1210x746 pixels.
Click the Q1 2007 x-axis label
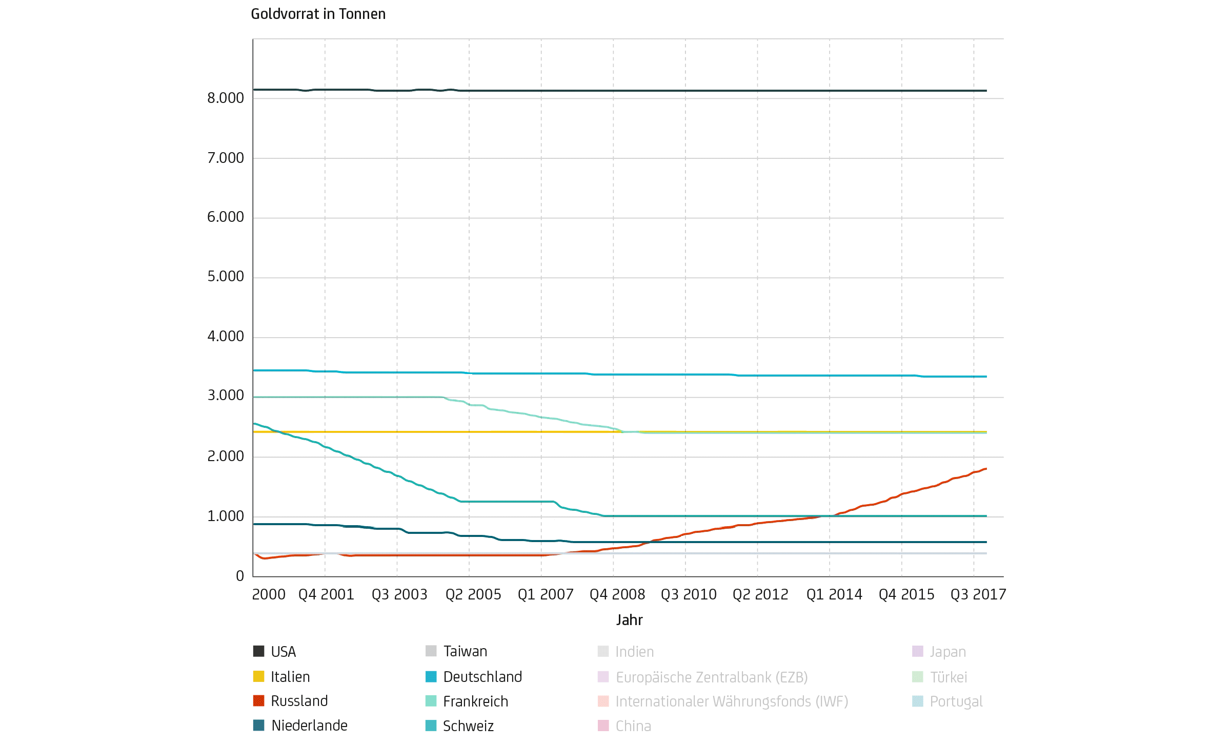(546, 594)
